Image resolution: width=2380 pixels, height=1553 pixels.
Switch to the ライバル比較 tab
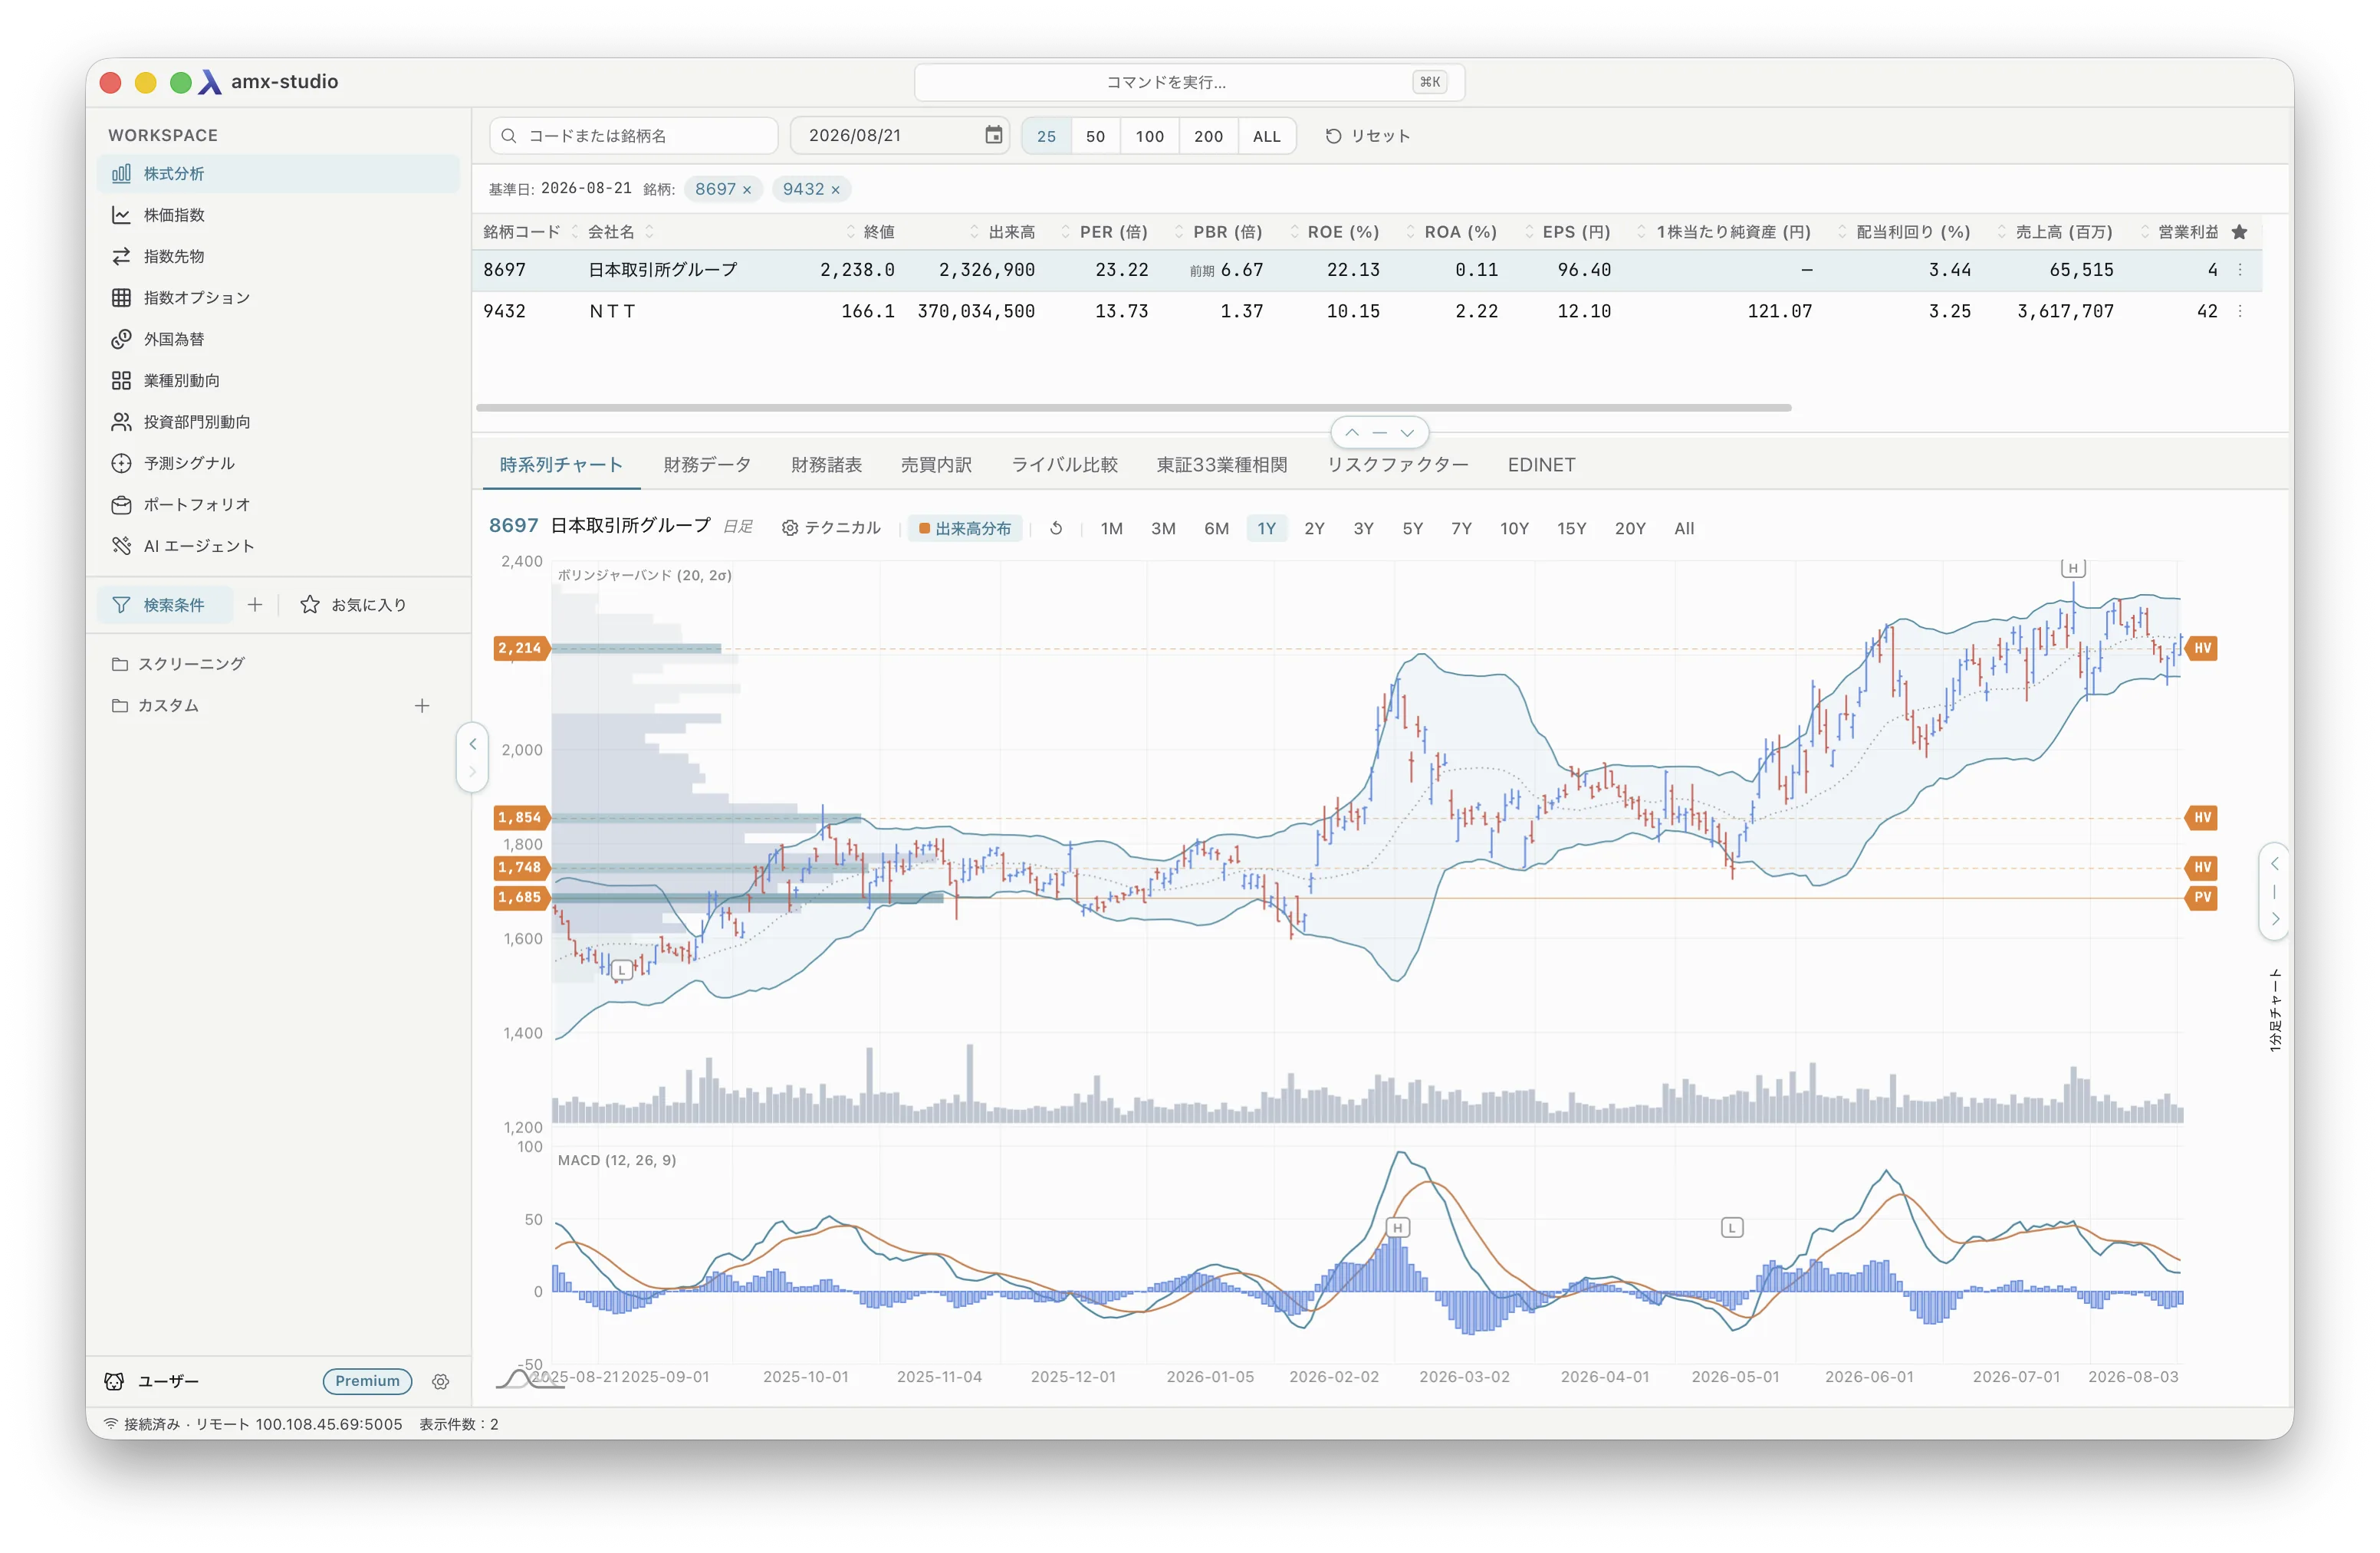coord(1064,465)
